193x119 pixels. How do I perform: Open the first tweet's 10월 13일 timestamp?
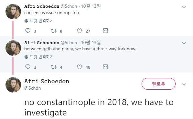91,6
